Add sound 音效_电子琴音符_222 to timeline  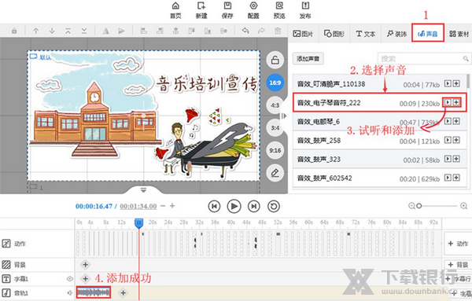[456, 102]
